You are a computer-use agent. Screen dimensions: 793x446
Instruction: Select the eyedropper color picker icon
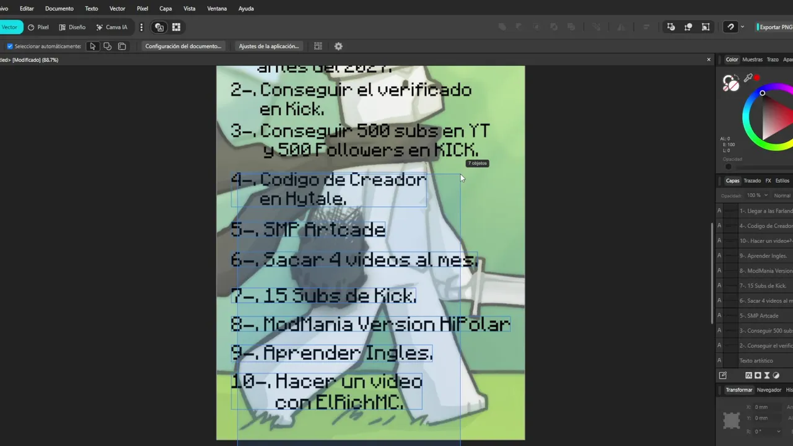[748, 78]
